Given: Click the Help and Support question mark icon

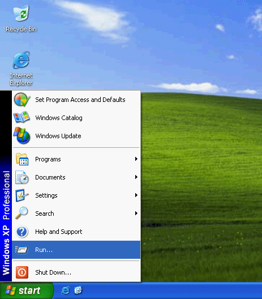Looking at the screenshot, I should [x=22, y=232].
